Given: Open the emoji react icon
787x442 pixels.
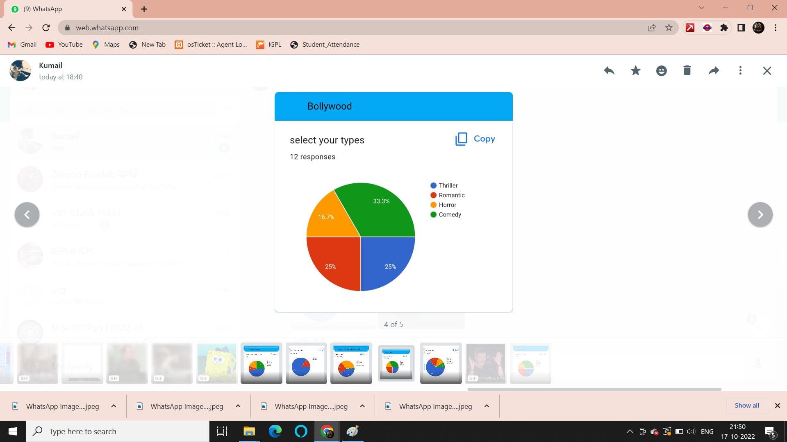Looking at the screenshot, I should (x=661, y=71).
